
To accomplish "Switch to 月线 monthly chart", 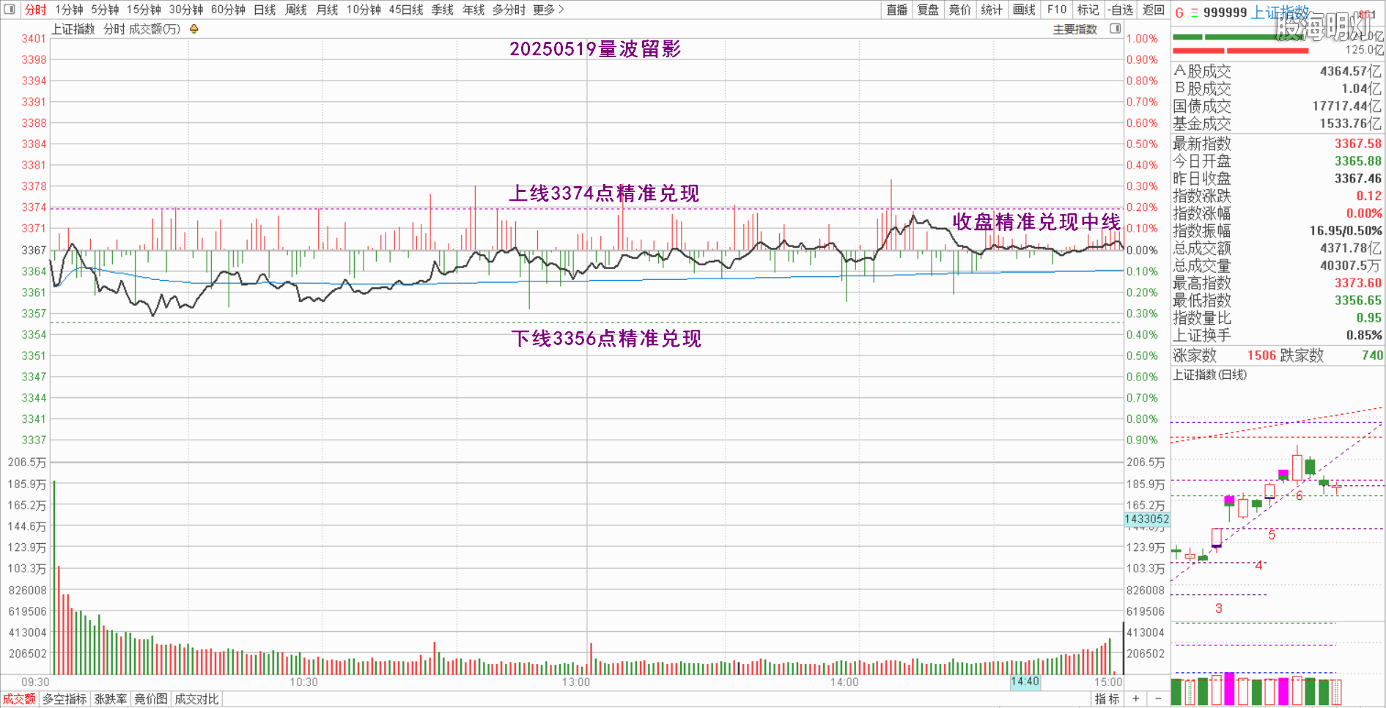I will [x=327, y=10].
